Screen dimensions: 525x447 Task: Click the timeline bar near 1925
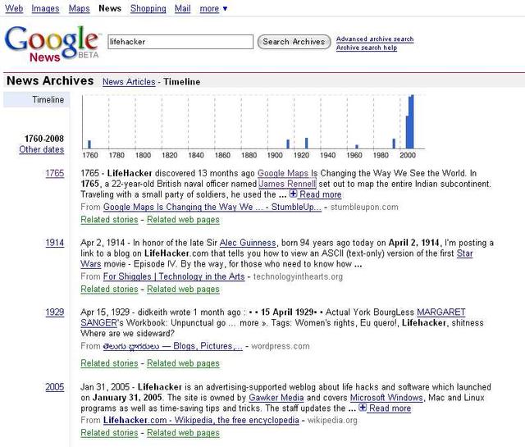coord(306,143)
